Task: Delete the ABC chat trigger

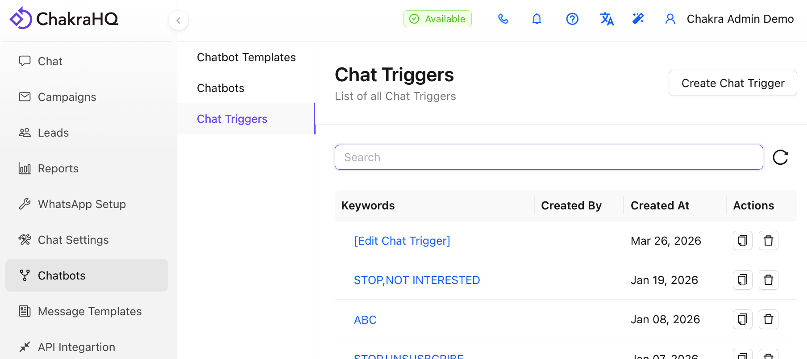Action: point(769,319)
